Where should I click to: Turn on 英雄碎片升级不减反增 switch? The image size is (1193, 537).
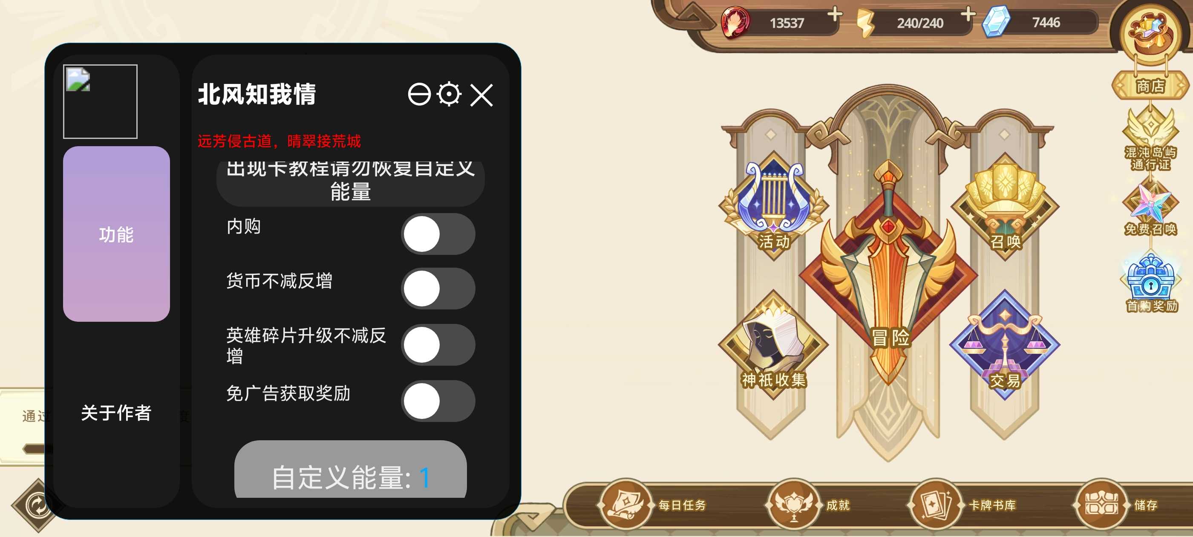tap(438, 345)
